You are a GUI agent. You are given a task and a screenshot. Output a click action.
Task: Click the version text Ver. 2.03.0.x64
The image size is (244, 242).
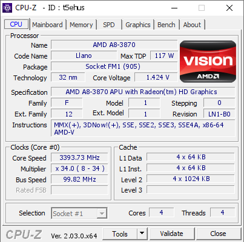point(74,236)
